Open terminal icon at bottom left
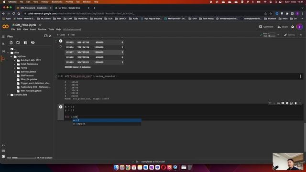The image size is (306, 172). pos(3,156)
